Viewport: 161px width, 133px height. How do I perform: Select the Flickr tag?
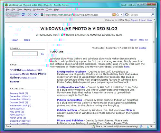(39, 70)
